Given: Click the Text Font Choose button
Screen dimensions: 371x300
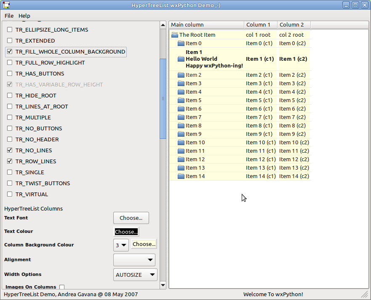Looking at the screenshot, I should pyautogui.click(x=131, y=218).
